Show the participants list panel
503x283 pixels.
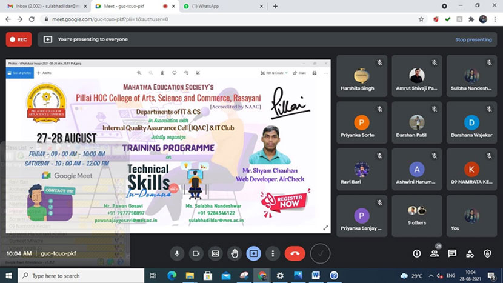pos(435,254)
